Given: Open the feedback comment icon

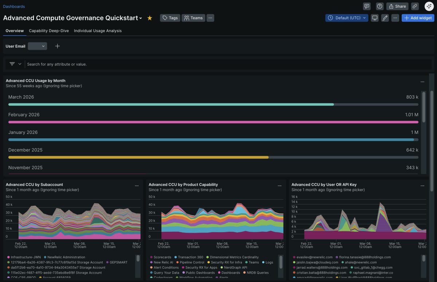Looking at the screenshot, I should (x=367, y=6).
